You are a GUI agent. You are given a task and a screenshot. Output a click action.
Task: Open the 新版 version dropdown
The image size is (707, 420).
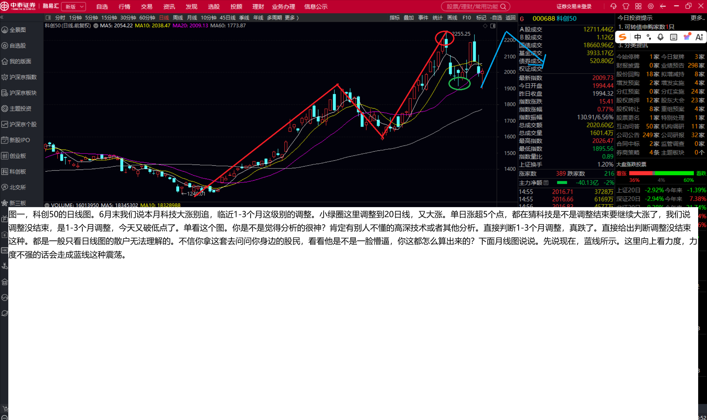coord(73,7)
